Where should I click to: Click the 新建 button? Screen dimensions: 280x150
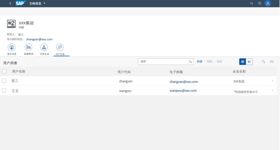(200, 61)
